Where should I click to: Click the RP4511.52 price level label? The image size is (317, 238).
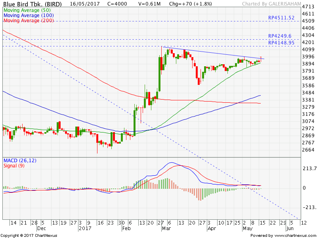coord(281,18)
